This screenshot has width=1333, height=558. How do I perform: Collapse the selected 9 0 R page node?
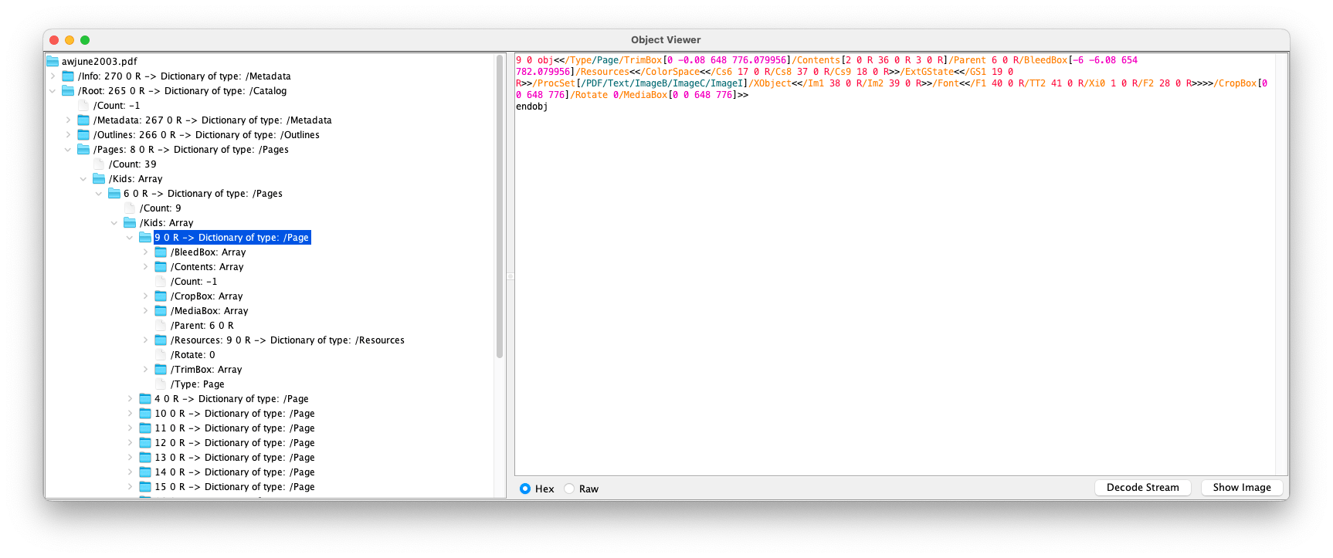pyautogui.click(x=130, y=238)
